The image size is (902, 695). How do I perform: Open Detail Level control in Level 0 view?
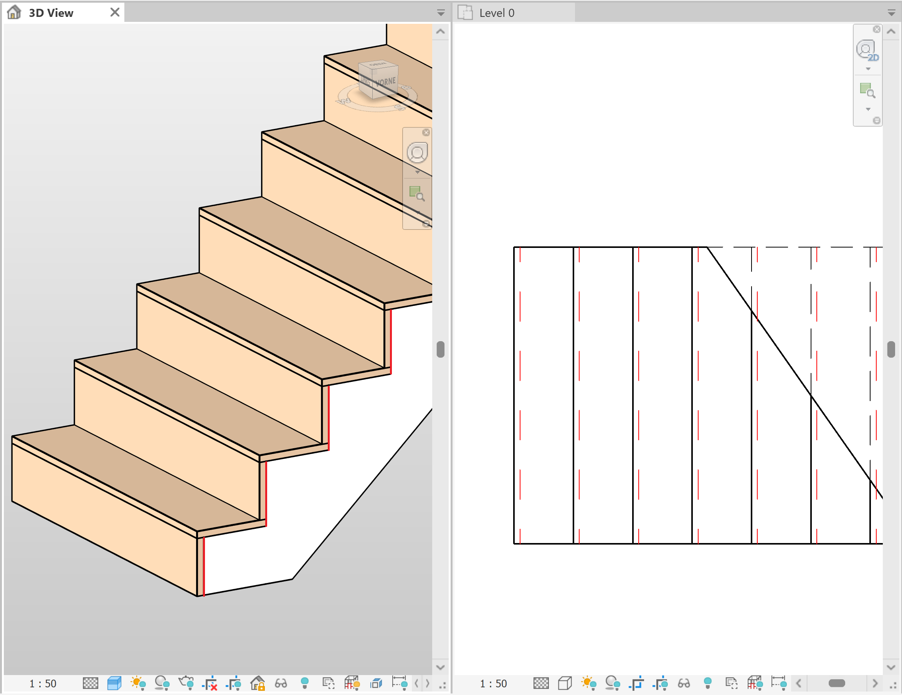pyautogui.click(x=541, y=683)
